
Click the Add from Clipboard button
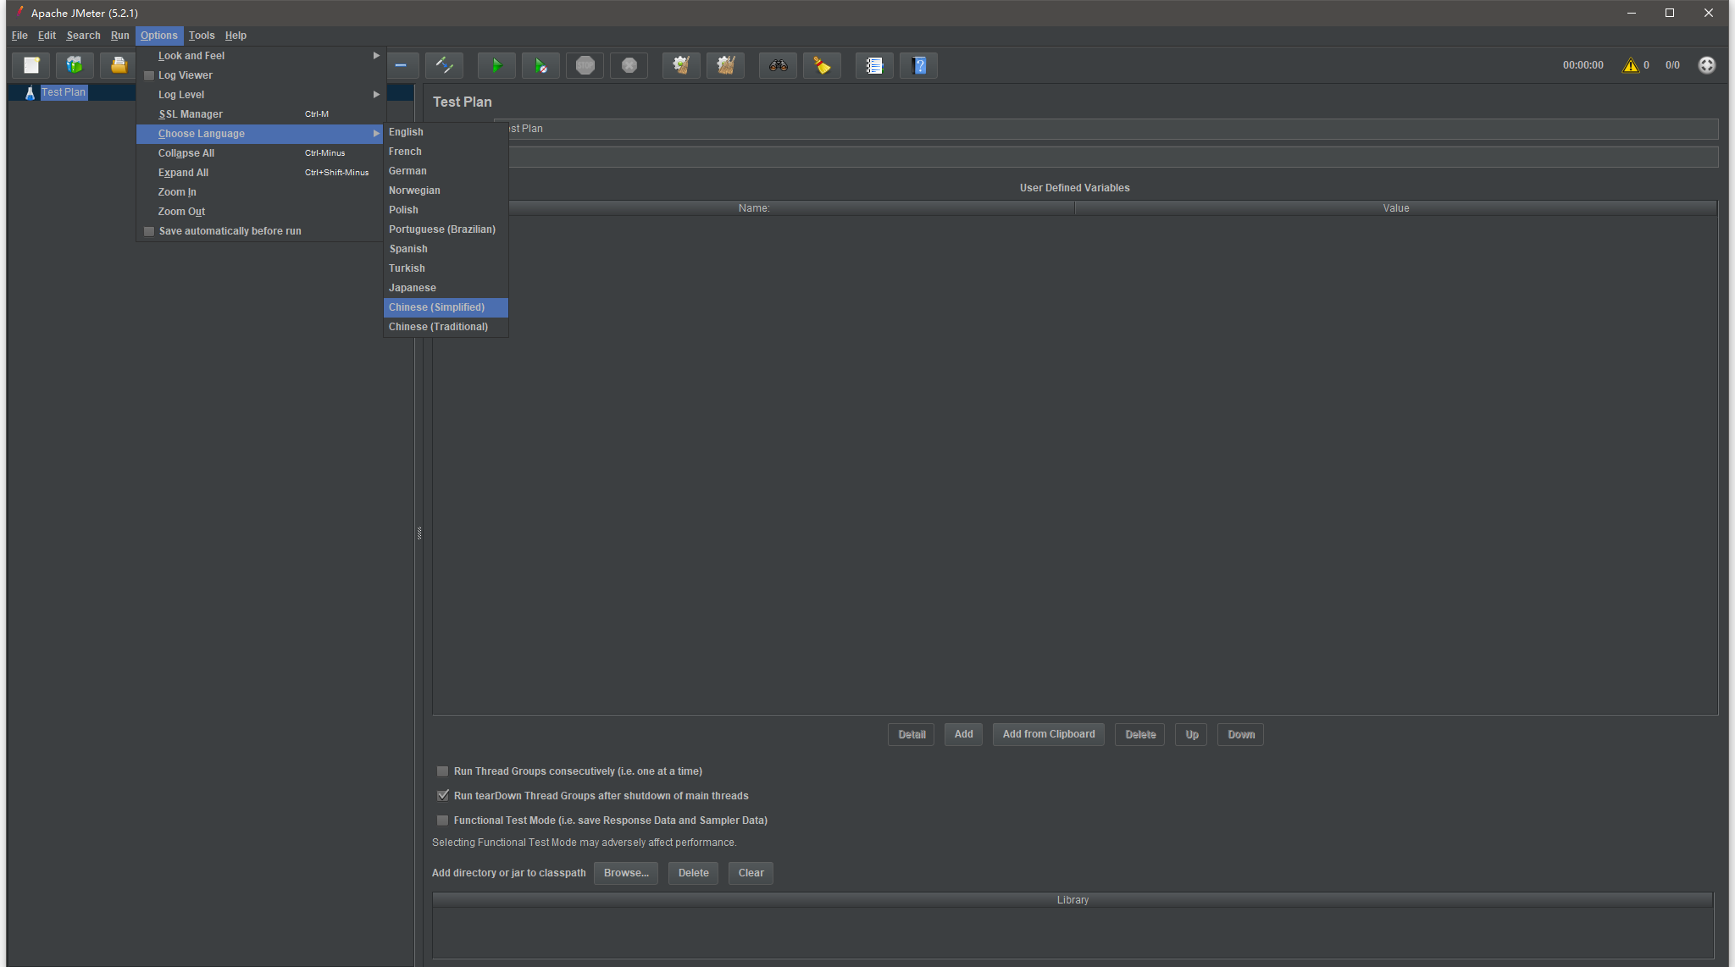click(x=1048, y=734)
